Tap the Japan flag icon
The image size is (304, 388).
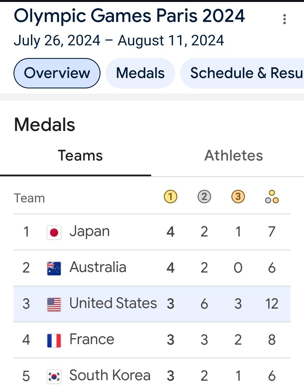point(54,232)
